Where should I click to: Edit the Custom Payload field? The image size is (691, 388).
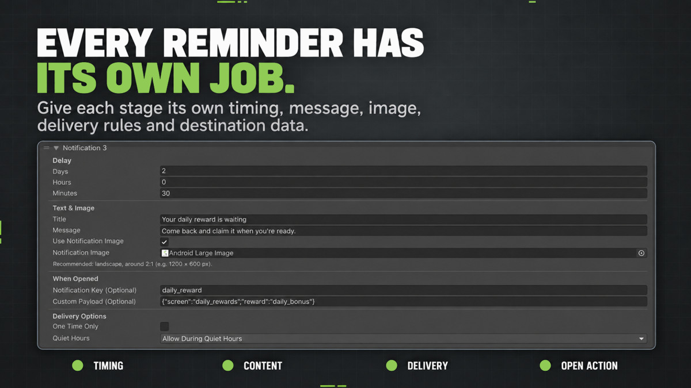[403, 302]
